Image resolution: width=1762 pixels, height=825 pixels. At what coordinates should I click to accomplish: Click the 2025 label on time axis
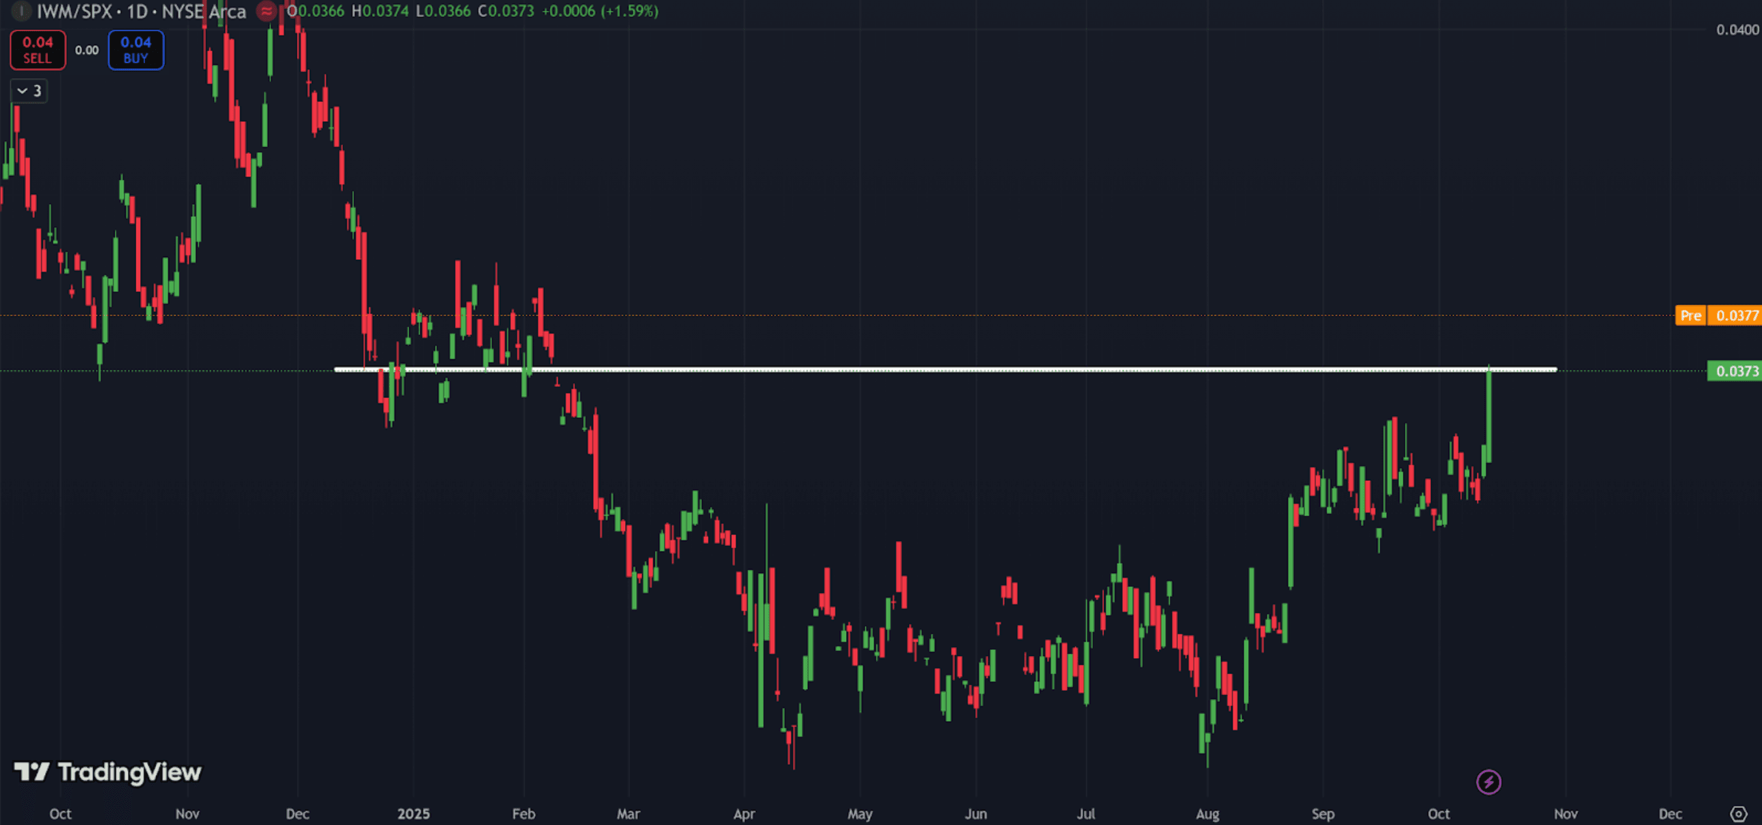click(x=413, y=813)
